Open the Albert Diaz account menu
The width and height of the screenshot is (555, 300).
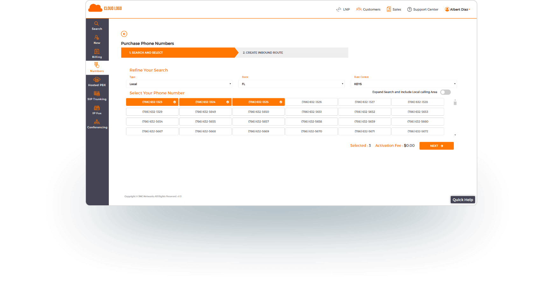(458, 9)
